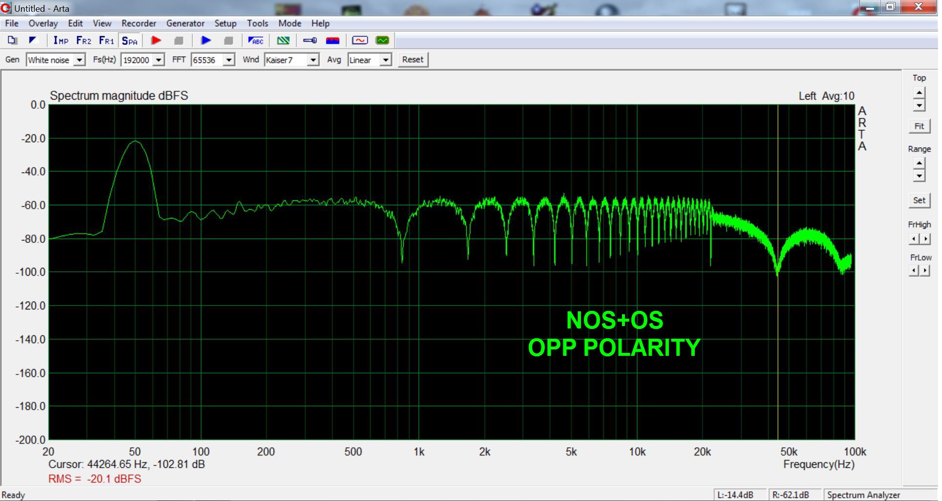The height and width of the screenshot is (501, 942).
Task: Start recording with red play icon
Action: click(156, 41)
